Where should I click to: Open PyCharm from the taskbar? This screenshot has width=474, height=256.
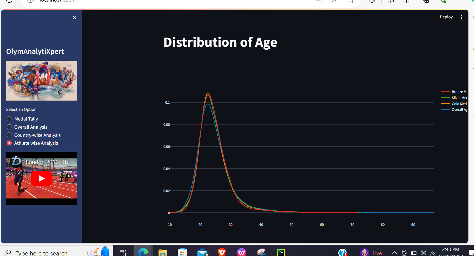coord(281,252)
